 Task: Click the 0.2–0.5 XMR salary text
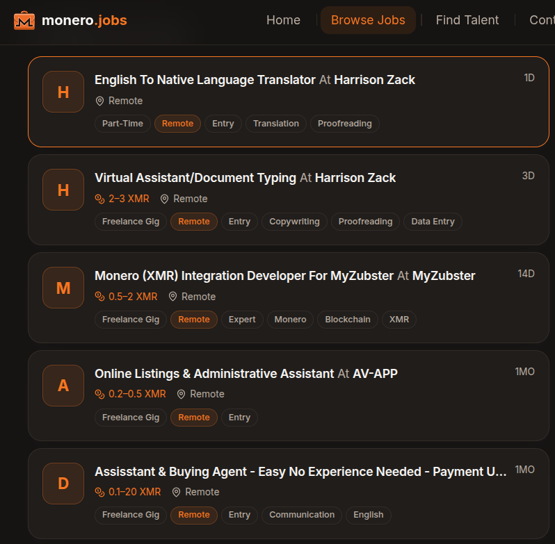137,394
